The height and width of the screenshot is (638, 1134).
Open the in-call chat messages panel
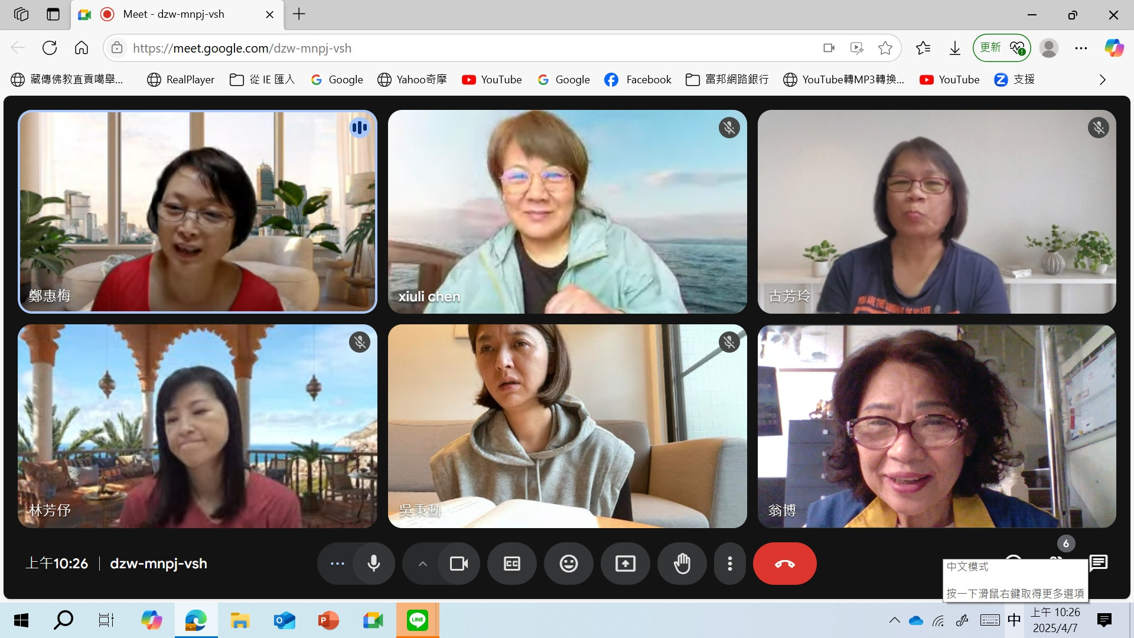point(1098,562)
